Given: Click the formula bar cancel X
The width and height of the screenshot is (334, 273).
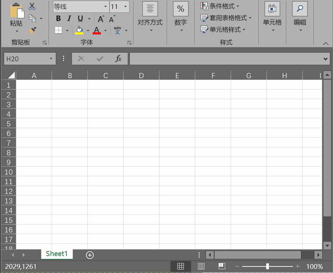Looking at the screenshot, I should tap(81, 59).
